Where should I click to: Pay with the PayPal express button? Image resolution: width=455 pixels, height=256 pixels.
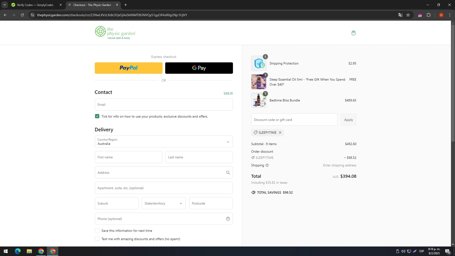point(129,68)
